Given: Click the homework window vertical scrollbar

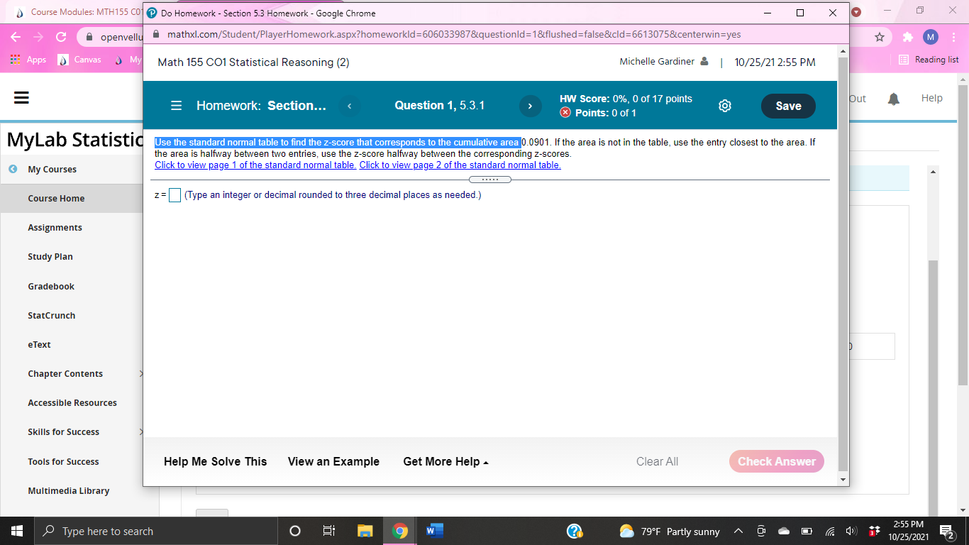Looking at the screenshot, I should point(843,264).
